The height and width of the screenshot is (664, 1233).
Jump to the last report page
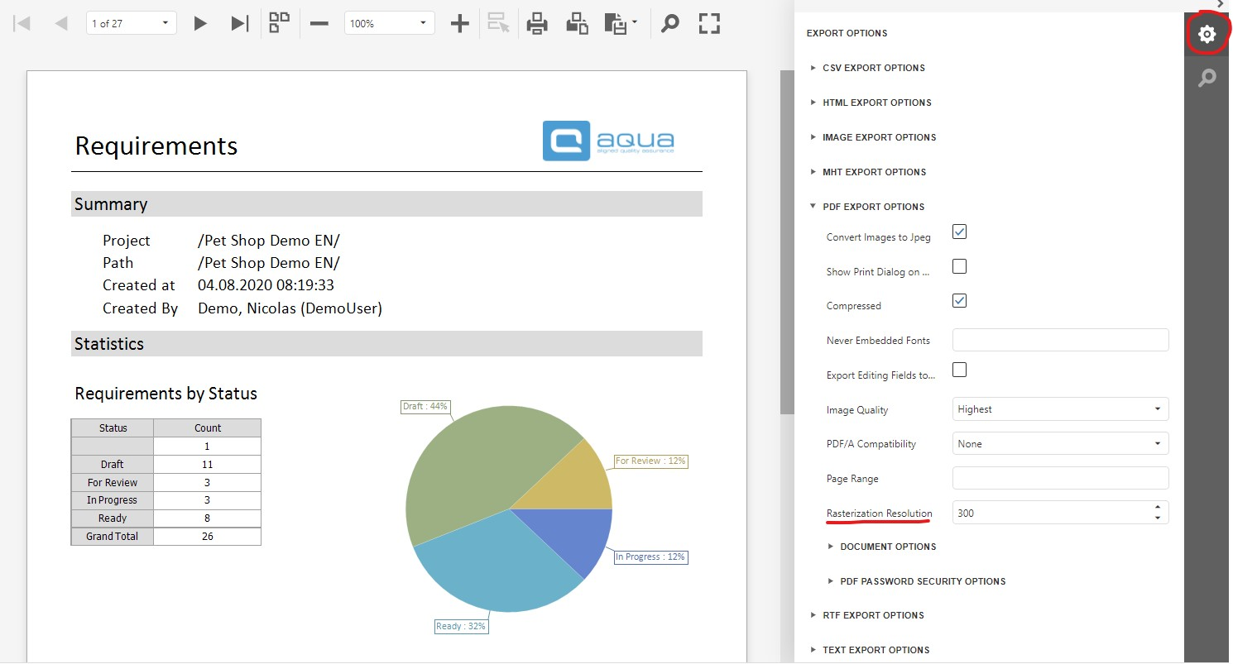coord(239,24)
